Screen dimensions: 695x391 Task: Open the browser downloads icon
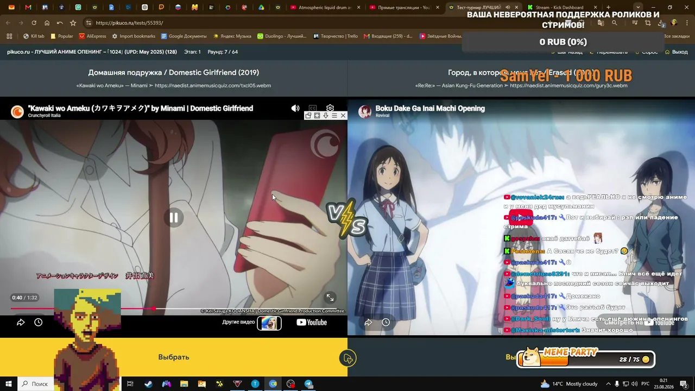coord(661,23)
